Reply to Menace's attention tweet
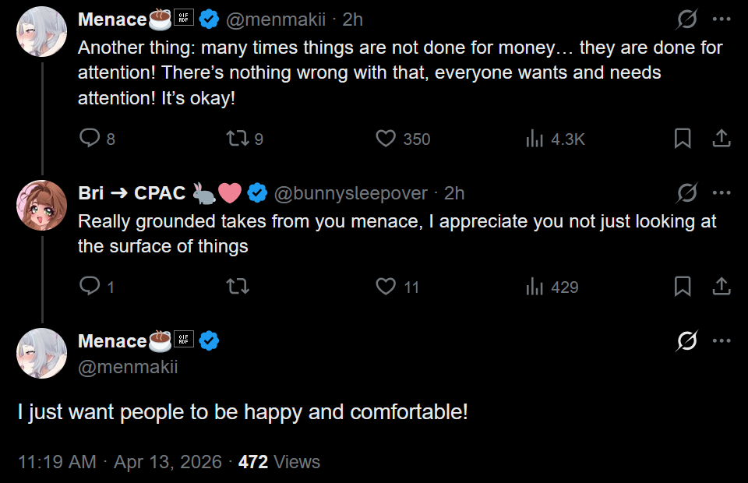Image resolution: width=748 pixels, height=483 pixels. (90, 139)
